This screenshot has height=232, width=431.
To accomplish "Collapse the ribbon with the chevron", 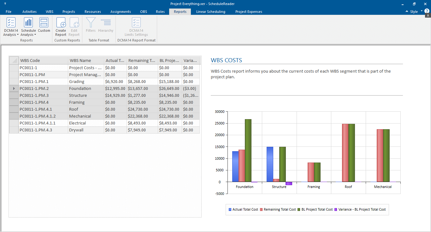I will click(407, 12).
